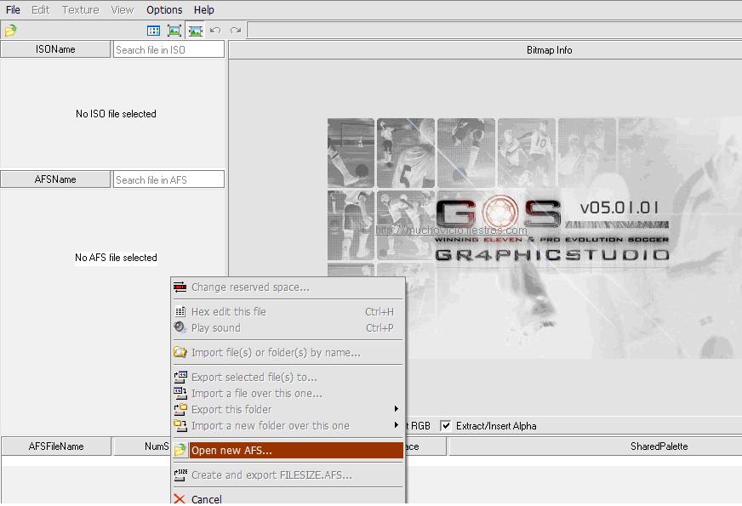Screen dimensions: 742x506
Task: Open the File menu
Action: pos(13,10)
